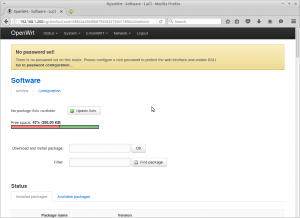This screenshot has width=300, height=218.
Task: Close the OpenWrt - Software tab
Action: click(x=61, y=11)
